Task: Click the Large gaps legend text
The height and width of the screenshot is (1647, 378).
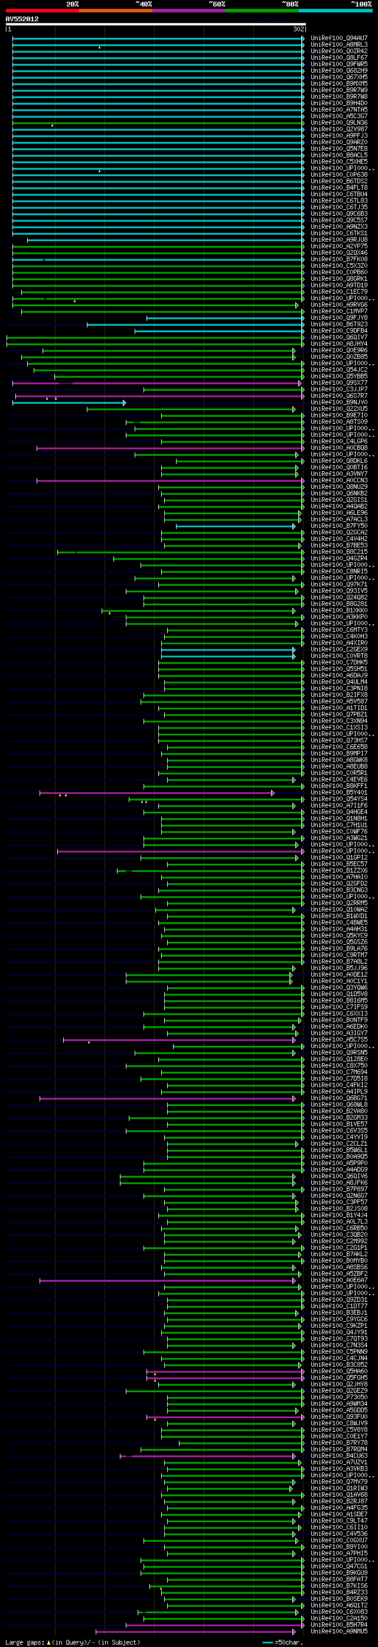Action: [x=72, y=1642]
